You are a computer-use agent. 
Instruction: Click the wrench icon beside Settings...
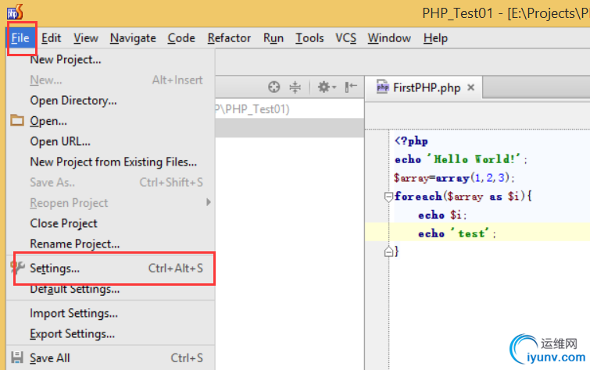pyautogui.click(x=17, y=268)
